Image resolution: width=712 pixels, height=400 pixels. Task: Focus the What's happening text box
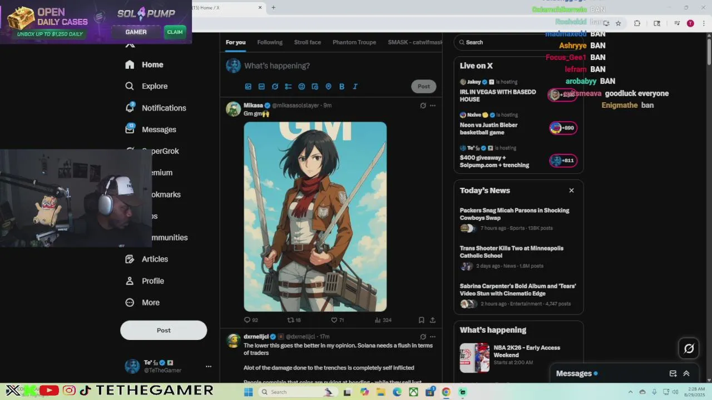(x=339, y=66)
